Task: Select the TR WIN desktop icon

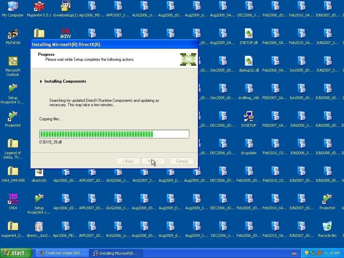Action: (66, 34)
